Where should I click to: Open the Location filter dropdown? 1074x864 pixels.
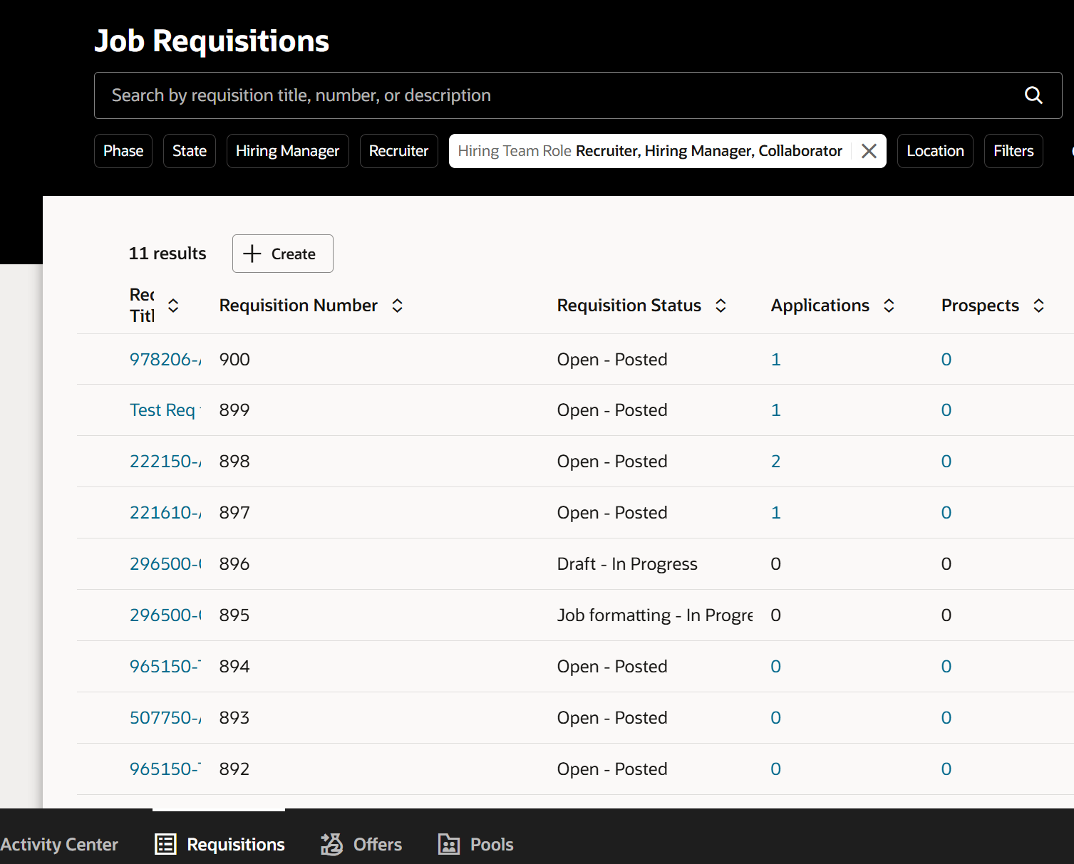(x=935, y=151)
